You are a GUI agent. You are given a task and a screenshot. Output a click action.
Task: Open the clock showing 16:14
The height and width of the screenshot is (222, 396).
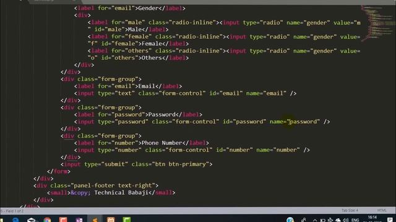tap(372, 217)
